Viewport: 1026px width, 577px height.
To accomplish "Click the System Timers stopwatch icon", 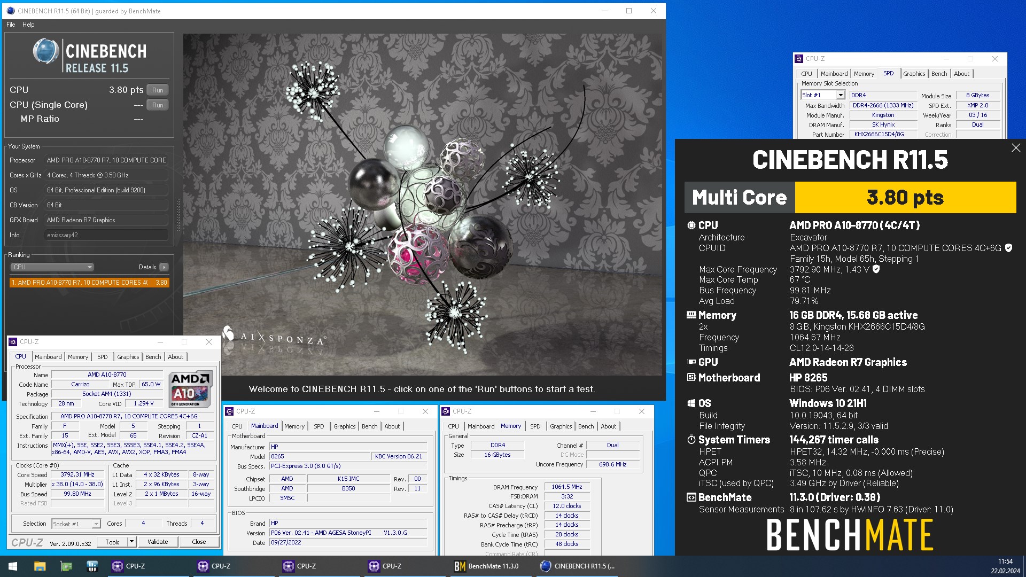I will coord(691,440).
